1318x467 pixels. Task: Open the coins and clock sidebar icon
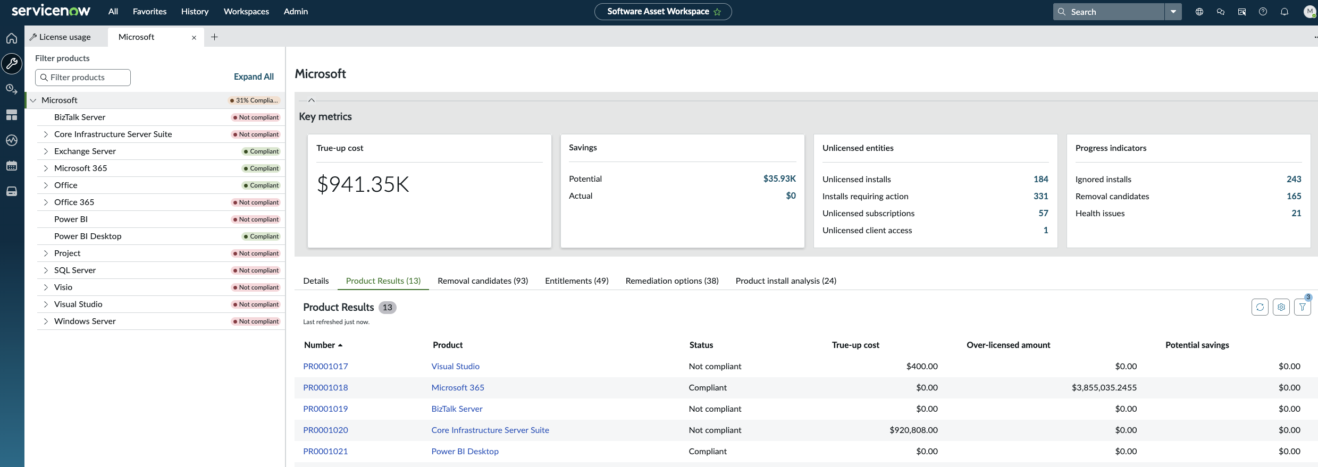click(x=12, y=89)
